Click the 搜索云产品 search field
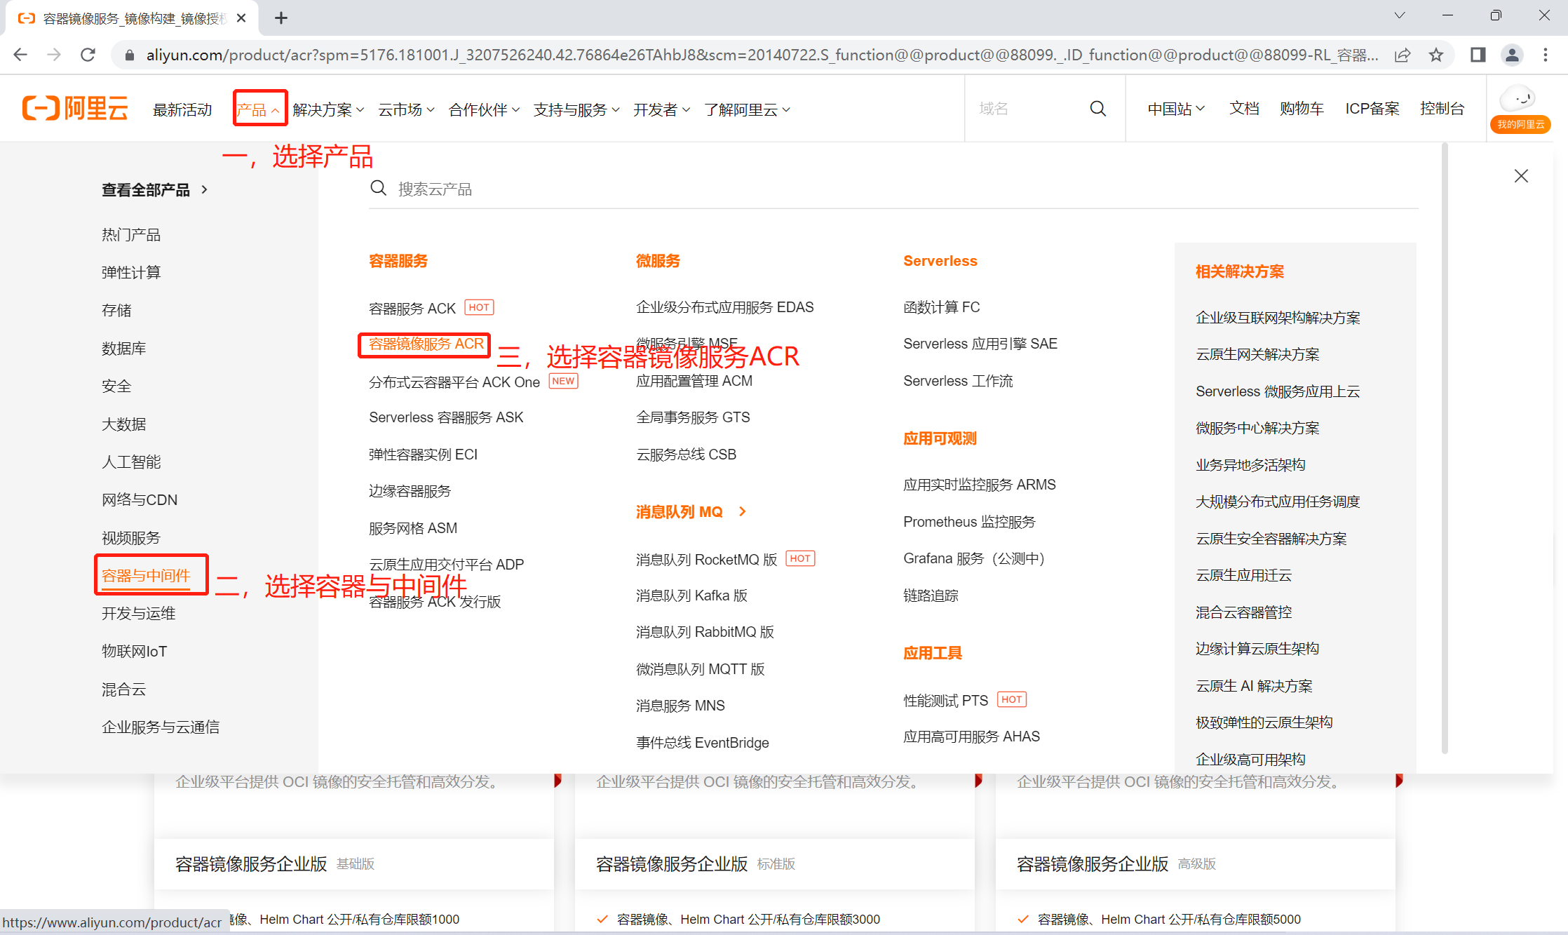This screenshot has height=935, width=1568. (893, 189)
